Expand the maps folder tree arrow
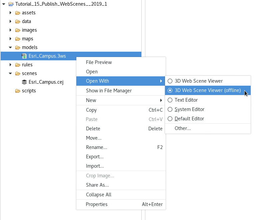 10,39
